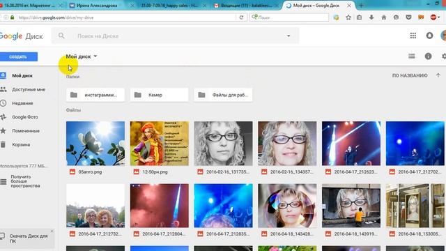446x251 pixels.
Task: Open browser downloads arrow icon
Action: tap(371, 17)
